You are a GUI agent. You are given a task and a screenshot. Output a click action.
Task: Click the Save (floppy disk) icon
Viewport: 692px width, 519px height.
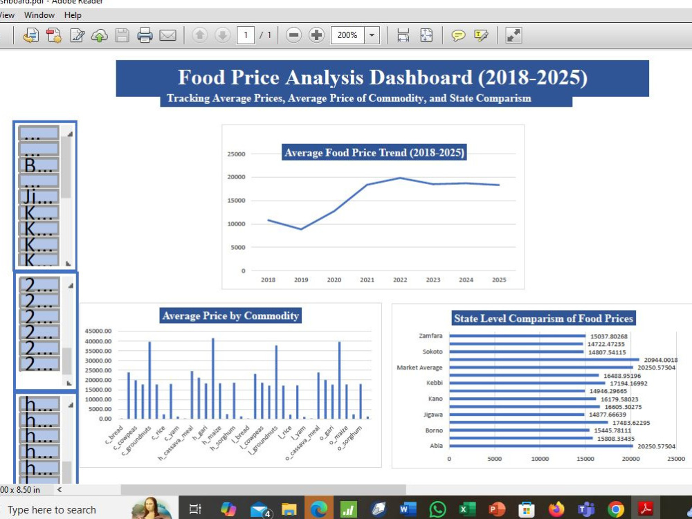tap(122, 35)
